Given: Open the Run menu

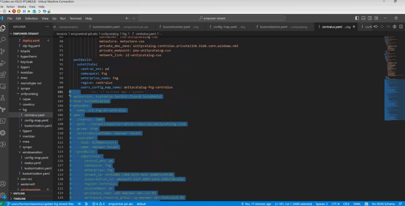Looking at the screenshot, I should click(63, 18).
